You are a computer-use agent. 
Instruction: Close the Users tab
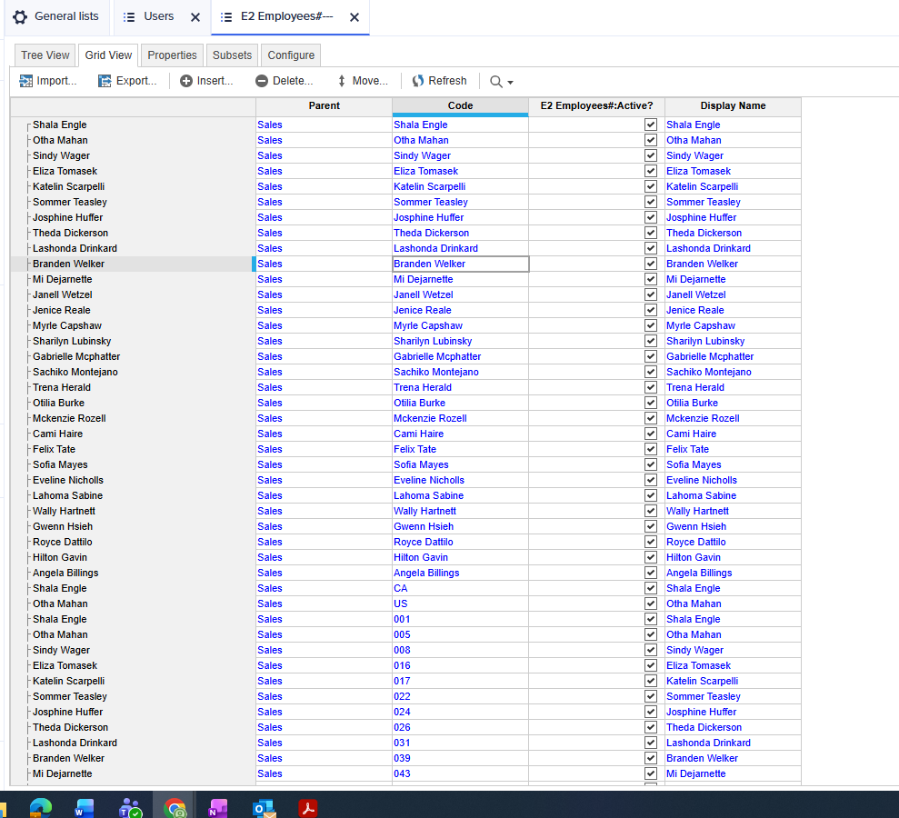pos(195,17)
